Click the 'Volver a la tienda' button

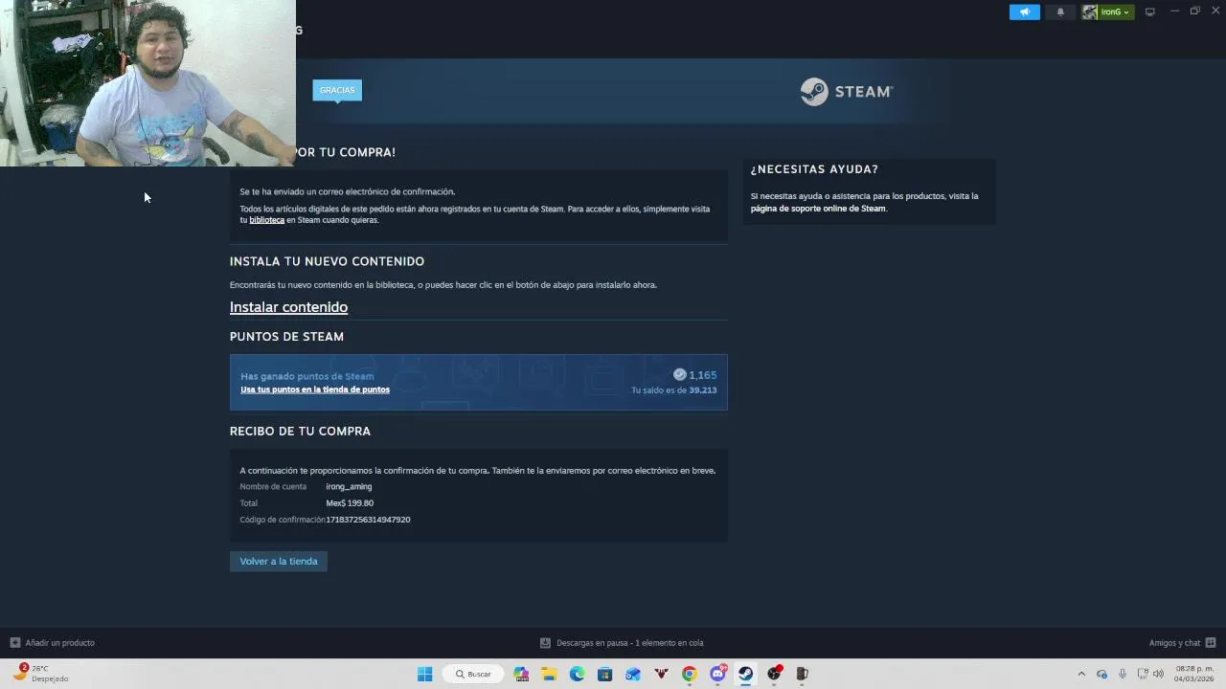pos(279,562)
